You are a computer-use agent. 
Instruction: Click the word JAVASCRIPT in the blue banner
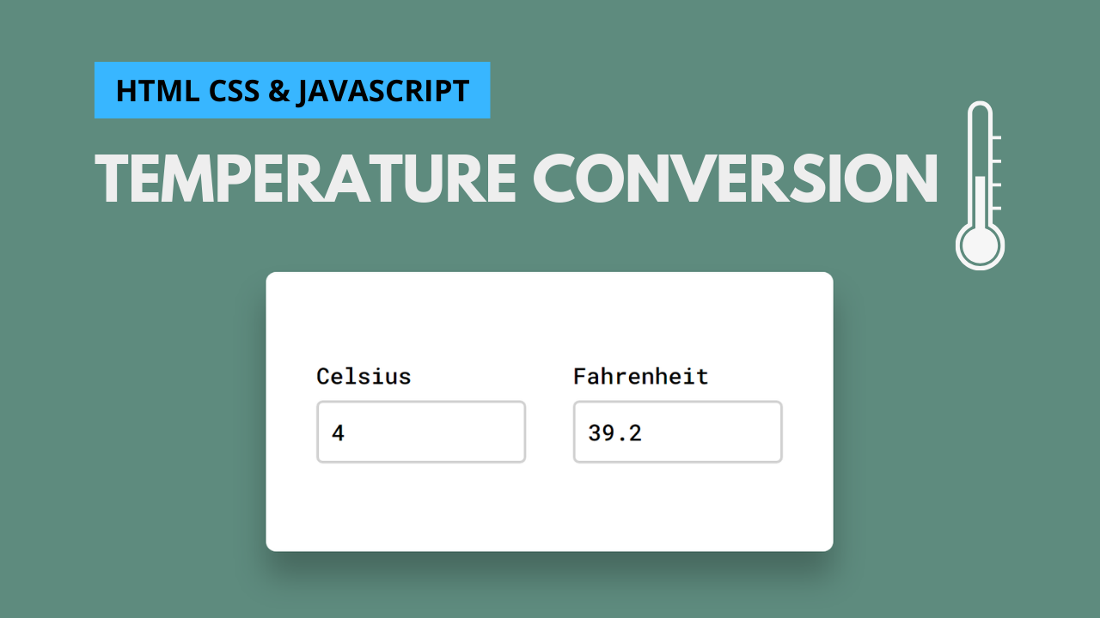(x=384, y=90)
